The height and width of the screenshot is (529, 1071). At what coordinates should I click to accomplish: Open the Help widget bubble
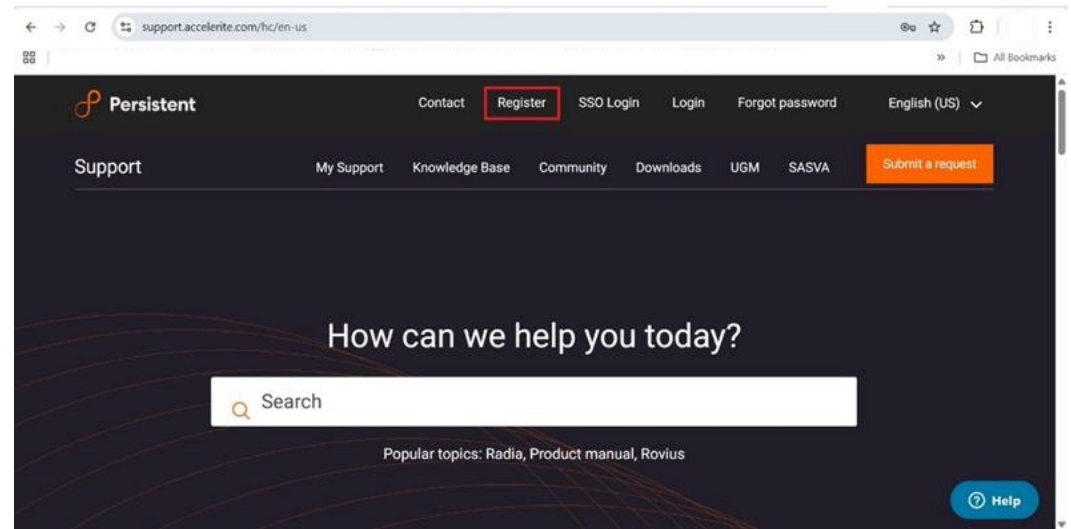click(x=993, y=500)
